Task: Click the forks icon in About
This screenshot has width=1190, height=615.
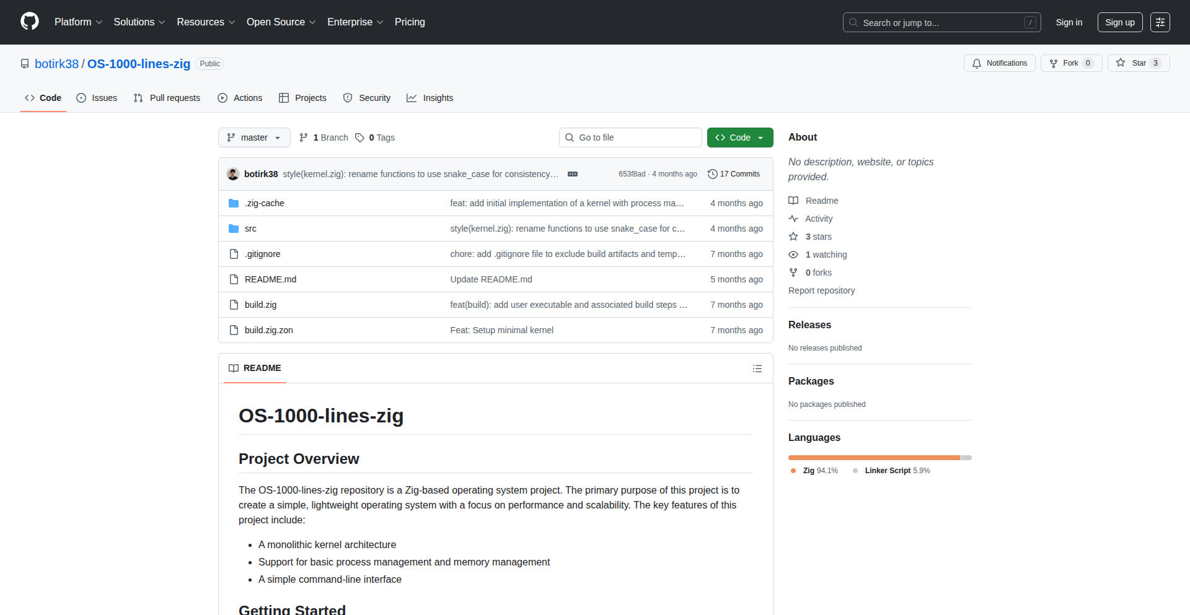Action: click(x=793, y=273)
